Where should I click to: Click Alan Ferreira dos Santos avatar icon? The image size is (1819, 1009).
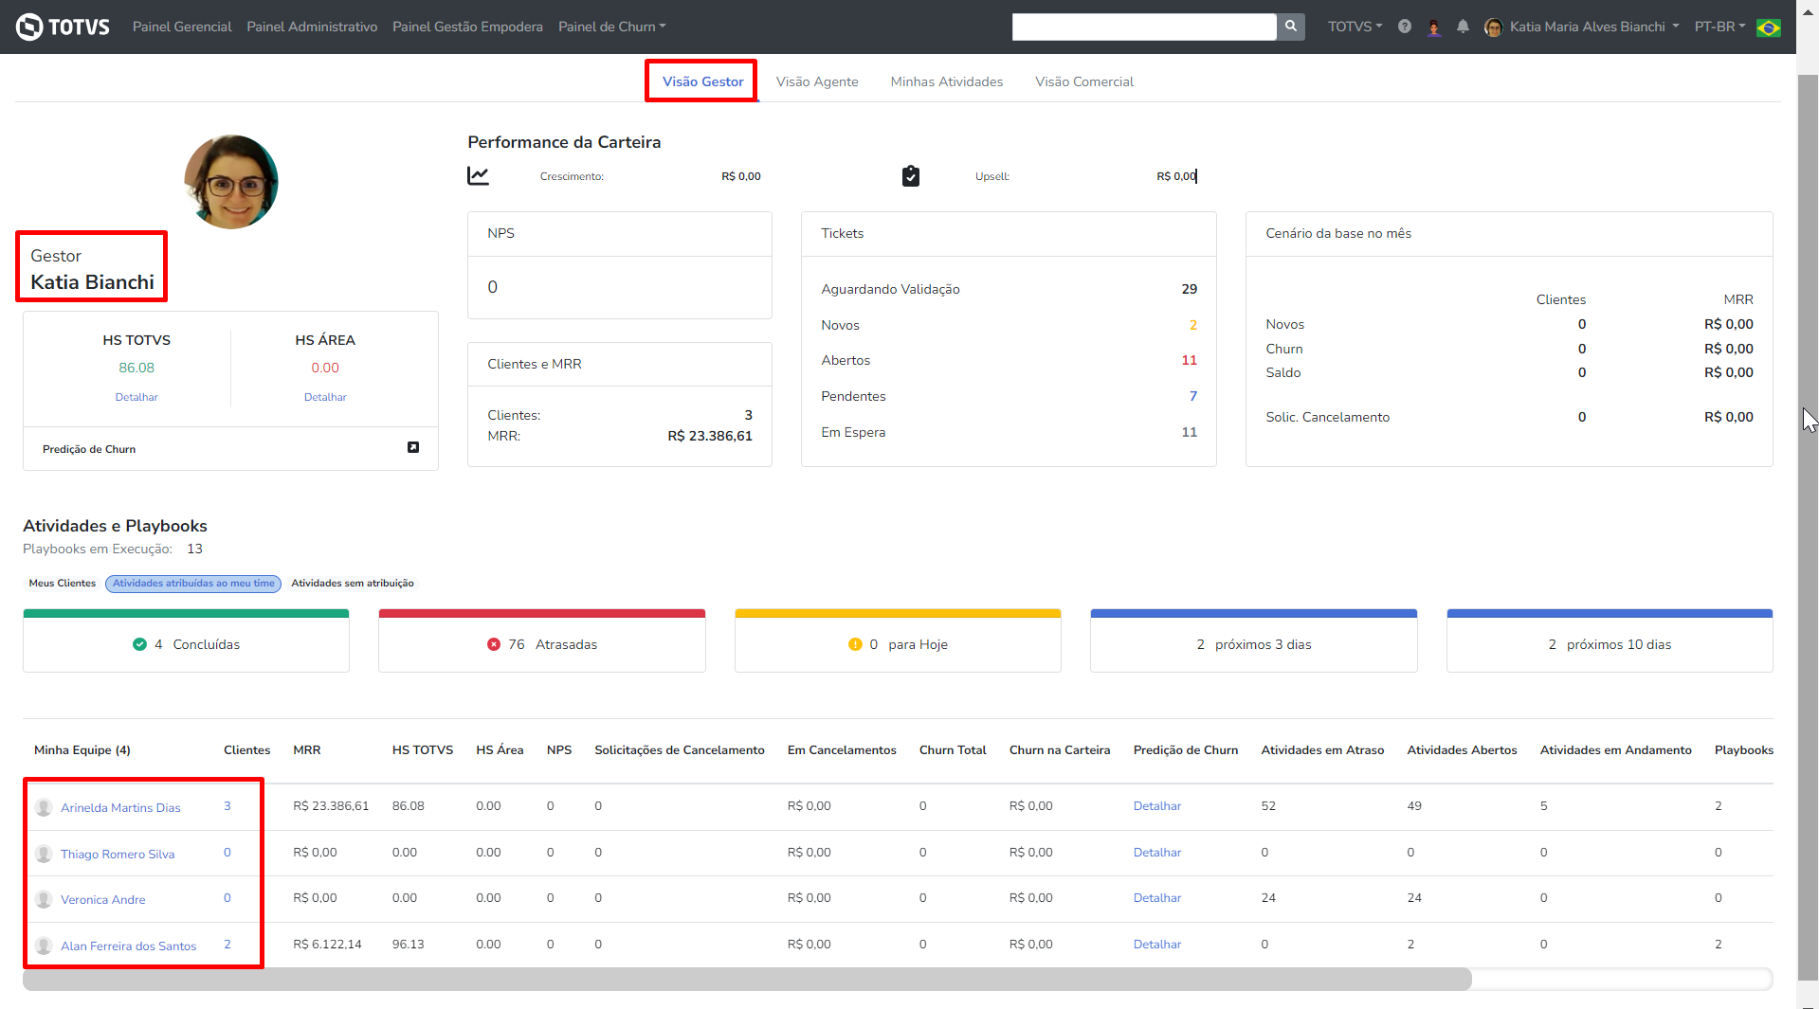44,946
